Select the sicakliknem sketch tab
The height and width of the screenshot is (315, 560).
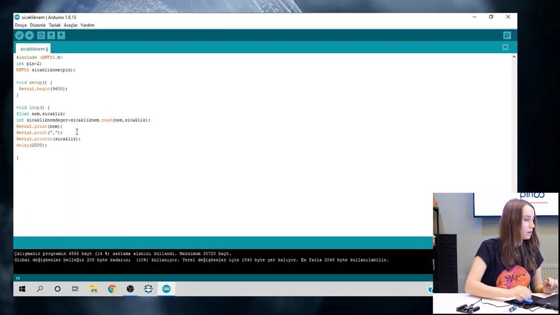coord(34,49)
